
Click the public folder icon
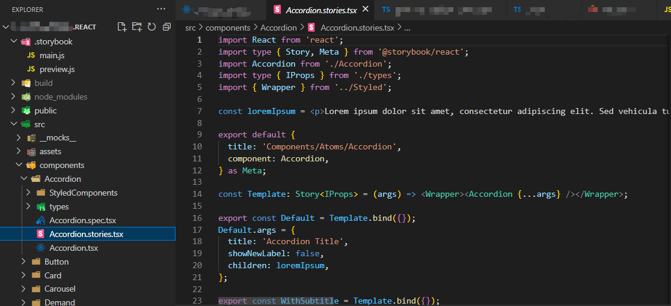click(26, 110)
